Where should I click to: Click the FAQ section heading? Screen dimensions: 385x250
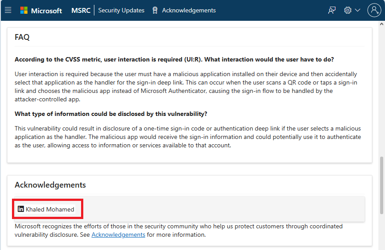point(22,37)
